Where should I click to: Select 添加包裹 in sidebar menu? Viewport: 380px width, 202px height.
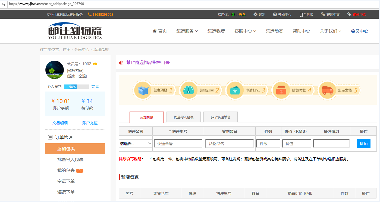tap(75, 149)
